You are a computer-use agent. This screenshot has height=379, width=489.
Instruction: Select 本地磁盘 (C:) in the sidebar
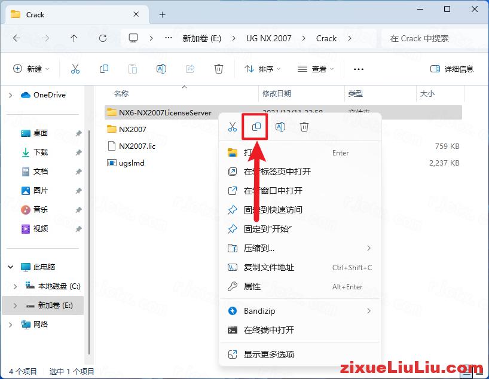click(x=53, y=286)
